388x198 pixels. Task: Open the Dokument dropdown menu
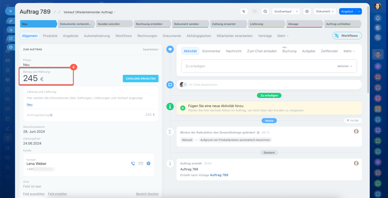pyautogui.click(x=325, y=11)
